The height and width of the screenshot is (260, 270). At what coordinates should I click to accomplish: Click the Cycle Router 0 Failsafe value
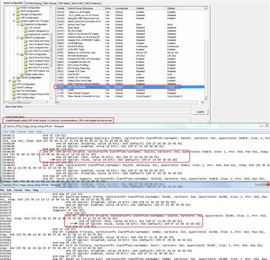click(144, 96)
